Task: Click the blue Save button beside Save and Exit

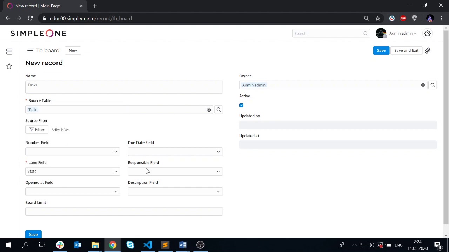Action: click(x=381, y=50)
